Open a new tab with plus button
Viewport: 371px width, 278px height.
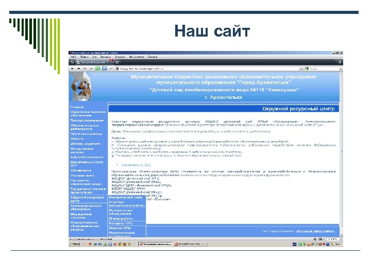pyautogui.click(x=117, y=62)
